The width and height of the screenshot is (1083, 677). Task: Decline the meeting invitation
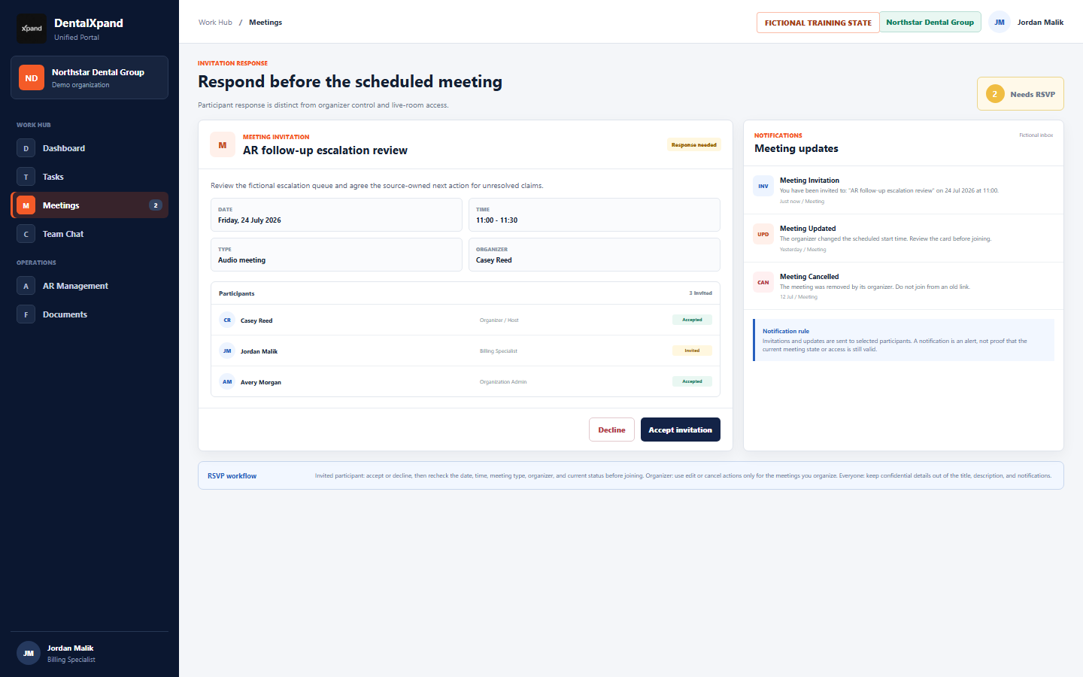coord(611,430)
